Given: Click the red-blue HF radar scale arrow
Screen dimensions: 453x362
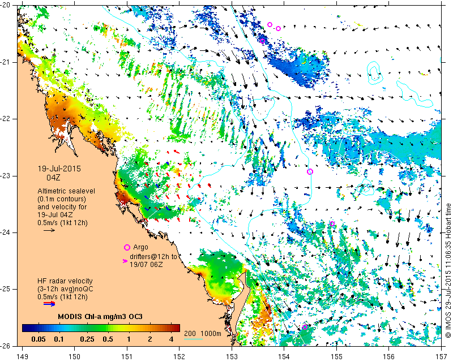Looking at the screenshot, I should [49, 304].
